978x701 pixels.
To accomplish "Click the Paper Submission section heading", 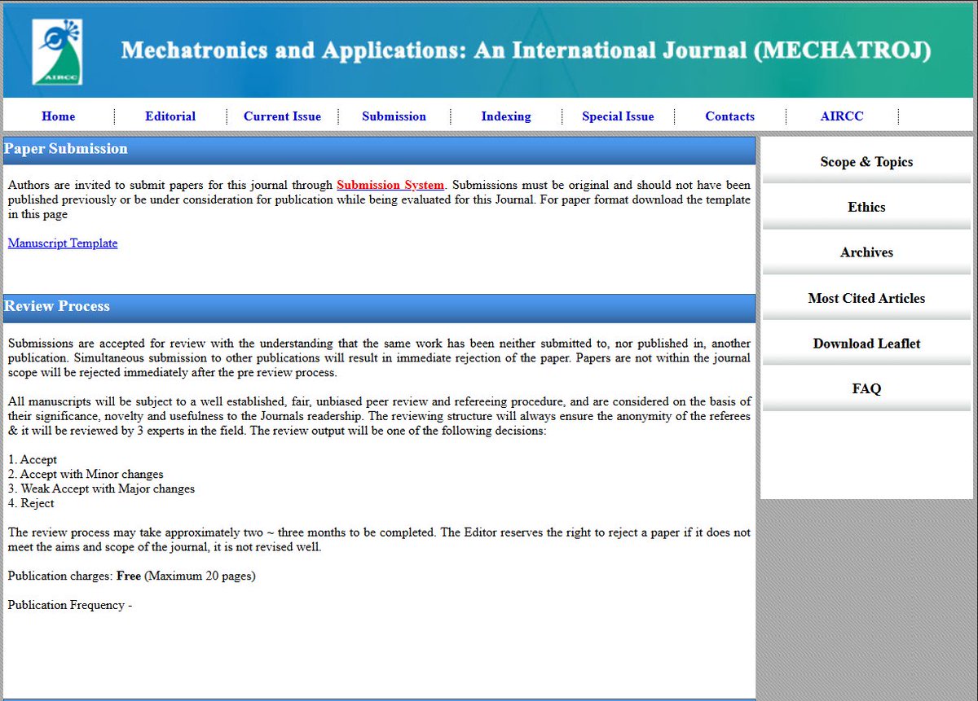I will (66, 148).
